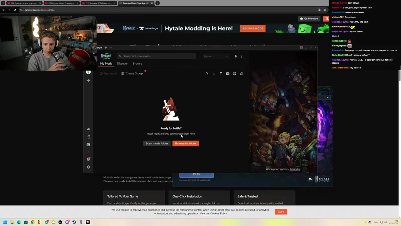Open the Windows Start menu
The image size is (401, 226).
pos(5,222)
